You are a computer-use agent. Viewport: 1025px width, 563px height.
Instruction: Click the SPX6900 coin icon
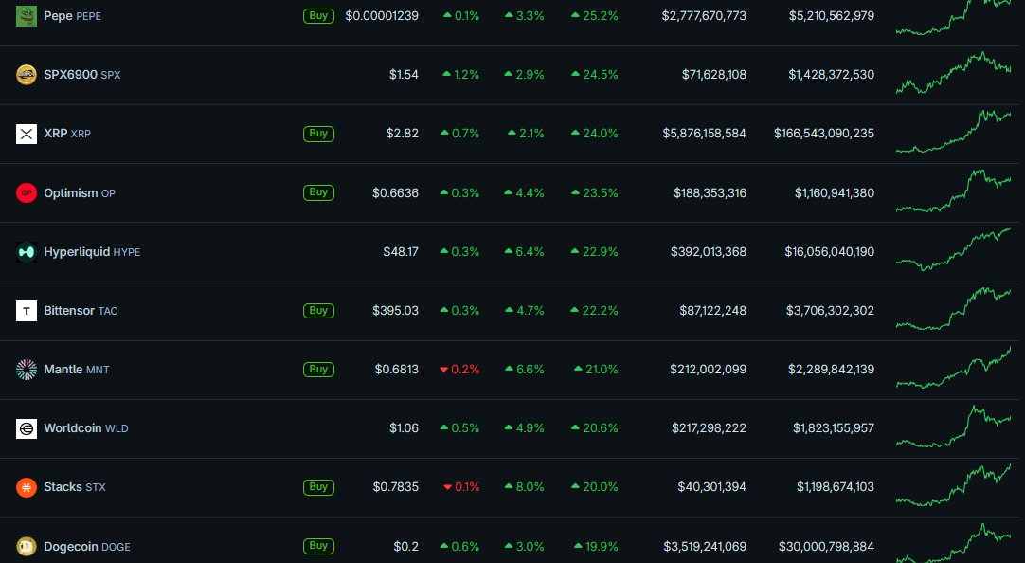(27, 75)
